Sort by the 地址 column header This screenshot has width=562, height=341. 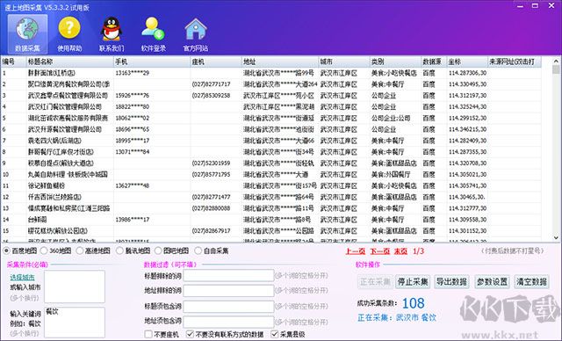(x=280, y=62)
